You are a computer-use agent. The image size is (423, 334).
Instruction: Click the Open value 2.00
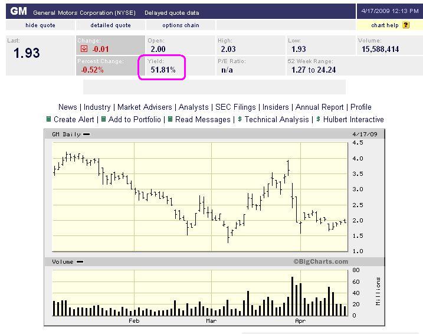pyautogui.click(x=158, y=49)
